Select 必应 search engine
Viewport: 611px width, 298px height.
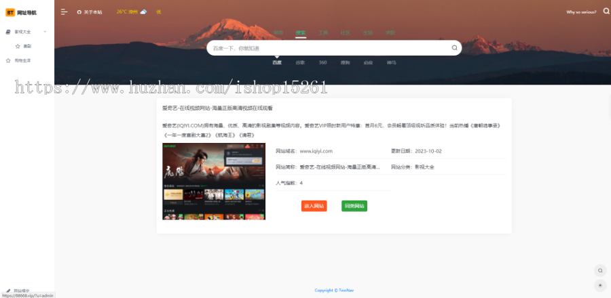click(368, 62)
